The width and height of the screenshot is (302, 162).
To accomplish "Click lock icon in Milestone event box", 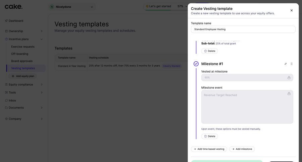I will click(x=289, y=94).
